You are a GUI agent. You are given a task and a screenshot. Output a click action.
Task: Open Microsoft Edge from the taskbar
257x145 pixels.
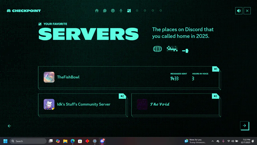click(73, 141)
